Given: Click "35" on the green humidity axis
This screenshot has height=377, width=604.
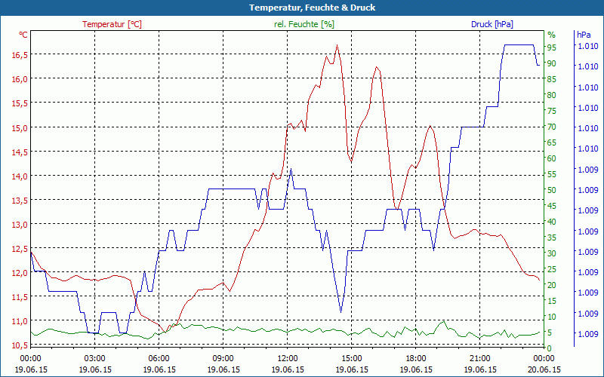Looking at the screenshot, I should point(552,238).
